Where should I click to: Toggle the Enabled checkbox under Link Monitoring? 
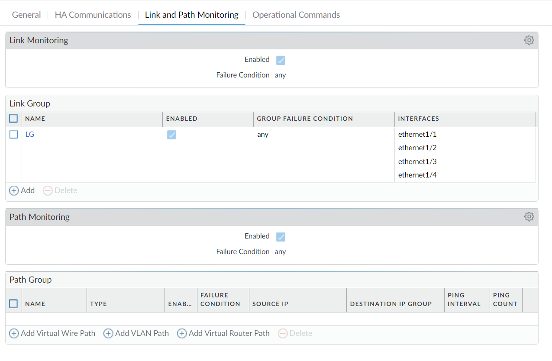click(281, 60)
